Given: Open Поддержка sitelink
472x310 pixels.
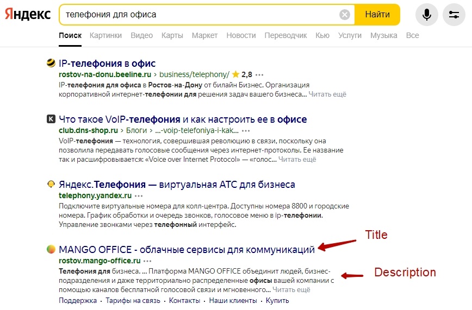Looking at the screenshot, I should coord(78,301).
